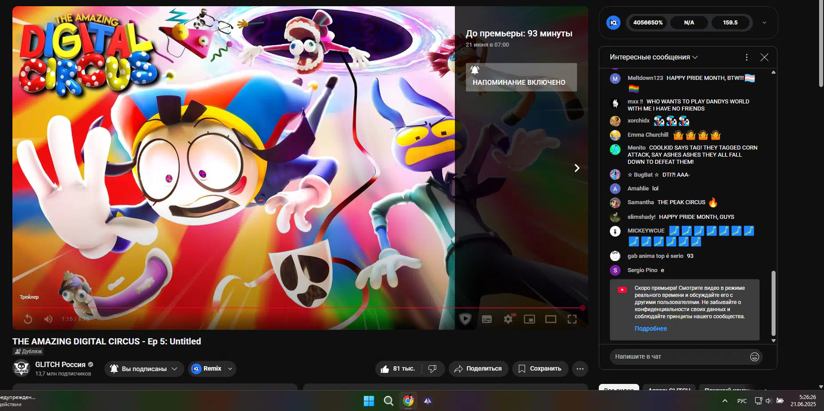This screenshot has height=411, width=824.
Task: Click the red progress bar of the trailer
Action: [300, 308]
